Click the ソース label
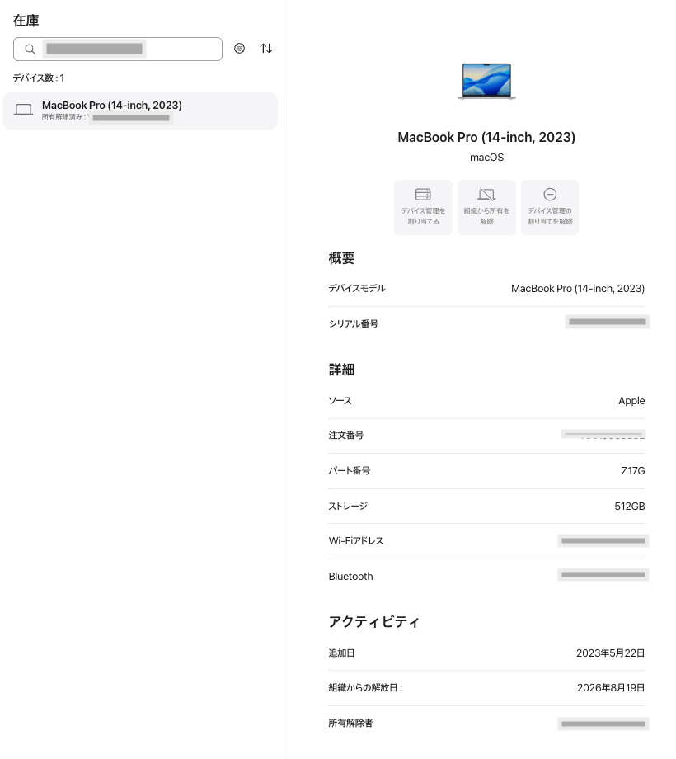The image size is (676, 759). pyautogui.click(x=340, y=401)
